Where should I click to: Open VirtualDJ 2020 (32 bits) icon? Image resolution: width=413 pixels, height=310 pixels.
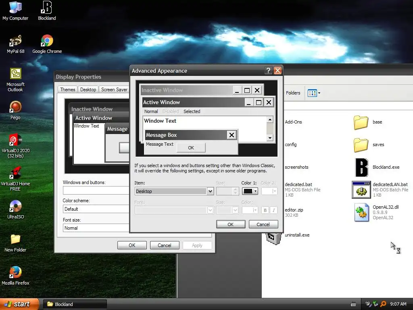[15, 146]
